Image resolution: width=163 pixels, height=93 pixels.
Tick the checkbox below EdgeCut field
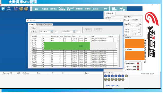point(131,26)
